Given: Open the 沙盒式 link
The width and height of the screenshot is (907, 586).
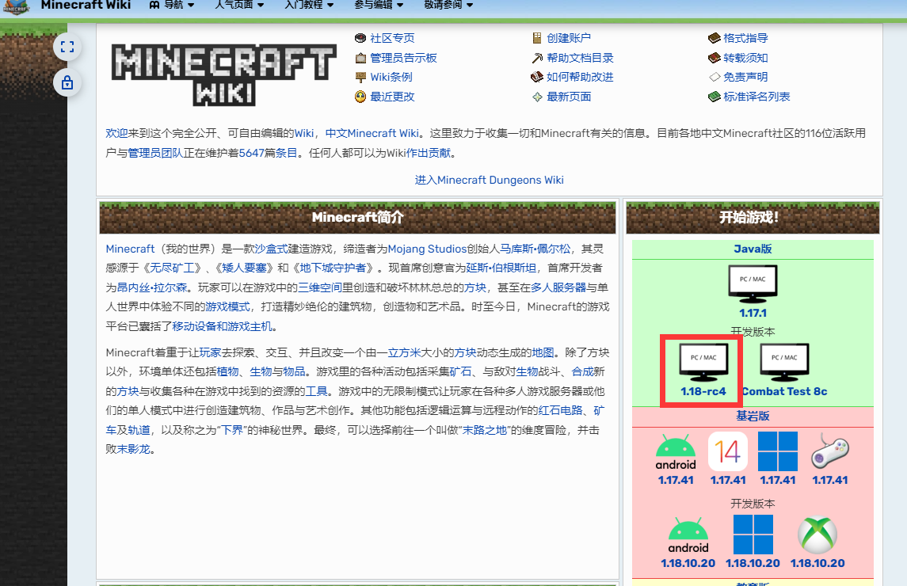Looking at the screenshot, I should tap(271, 249).
